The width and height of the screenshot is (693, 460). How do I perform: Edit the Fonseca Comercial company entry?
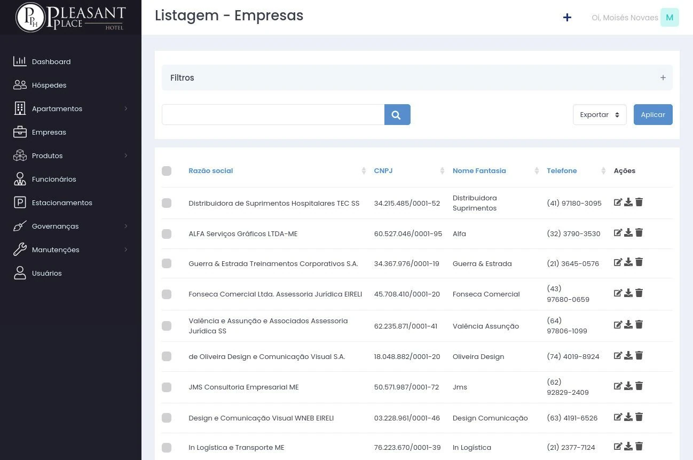coord(618,293)
